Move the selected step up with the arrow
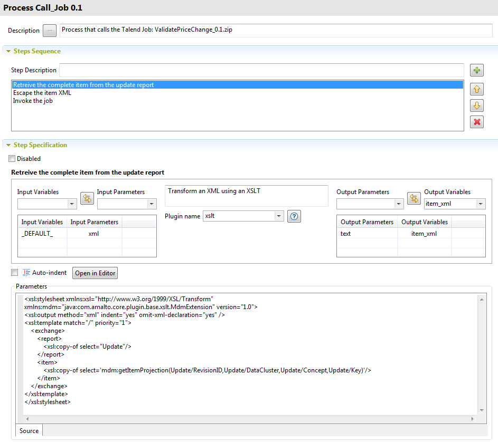The image size is (498, 442). pyautogui.click(x=477, y=89)
